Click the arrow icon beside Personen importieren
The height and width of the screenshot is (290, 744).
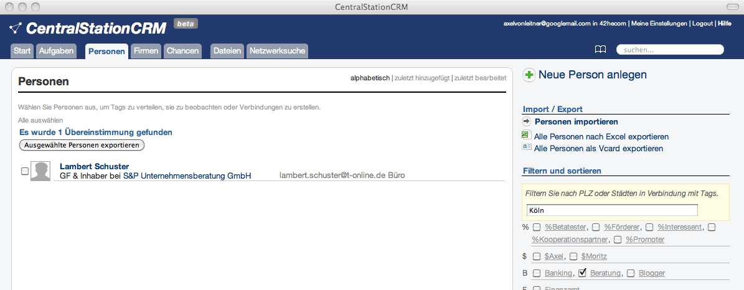pos(527,122)
